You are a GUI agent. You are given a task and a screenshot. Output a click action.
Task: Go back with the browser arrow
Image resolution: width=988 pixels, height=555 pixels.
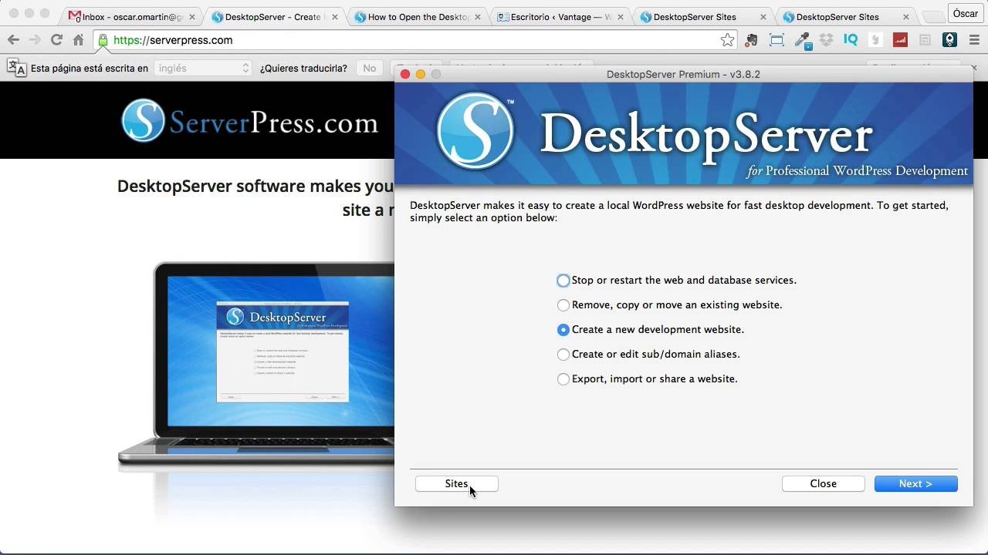point(13,40)
